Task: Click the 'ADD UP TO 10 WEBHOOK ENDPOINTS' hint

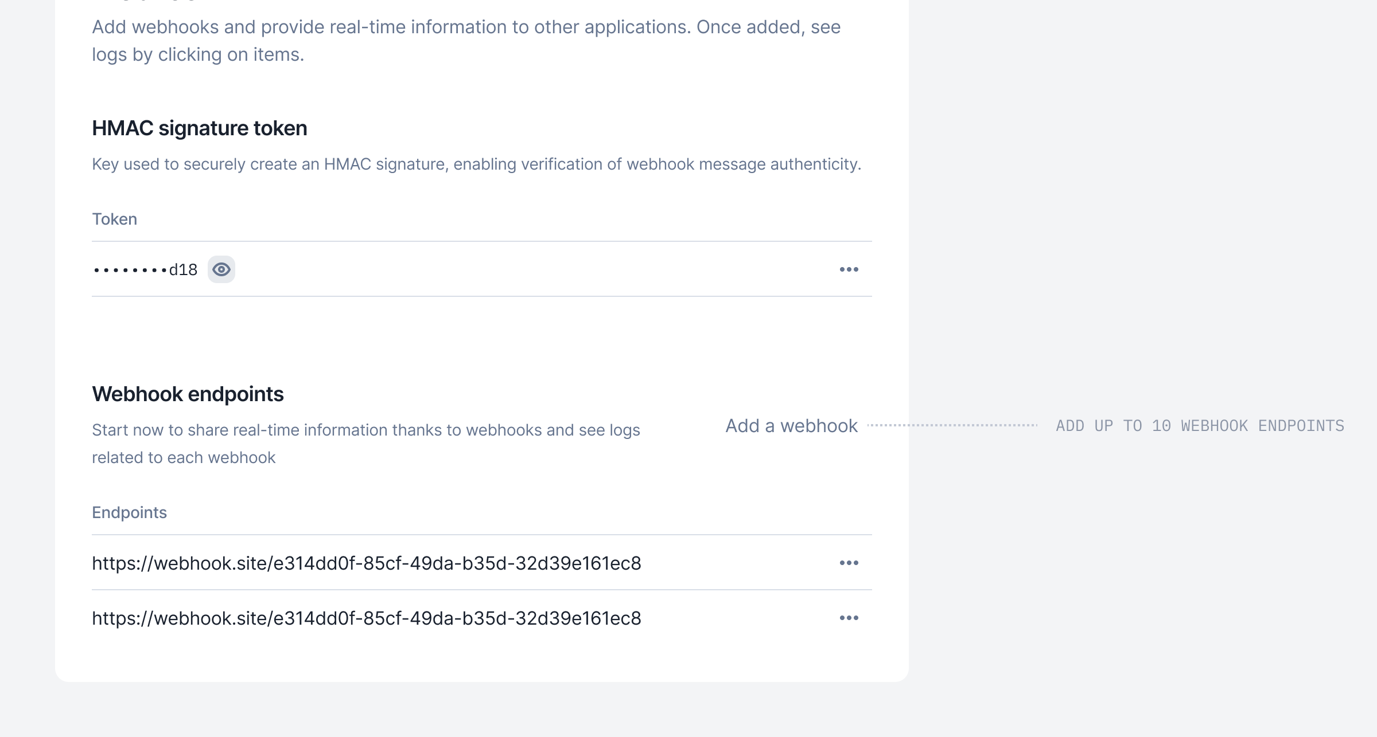Action: point(1200,426)
